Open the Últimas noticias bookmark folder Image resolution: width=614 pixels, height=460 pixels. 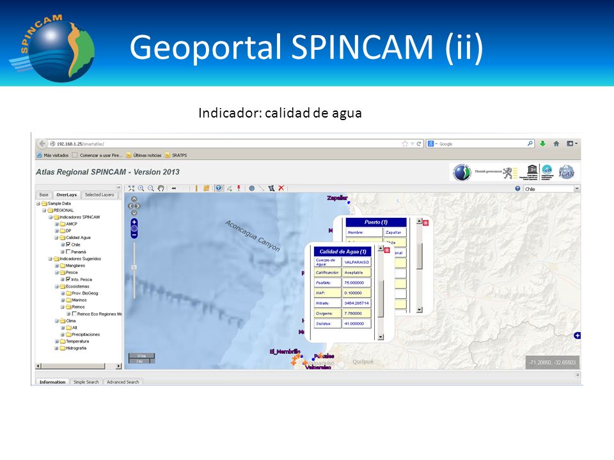tap(144, 155)
